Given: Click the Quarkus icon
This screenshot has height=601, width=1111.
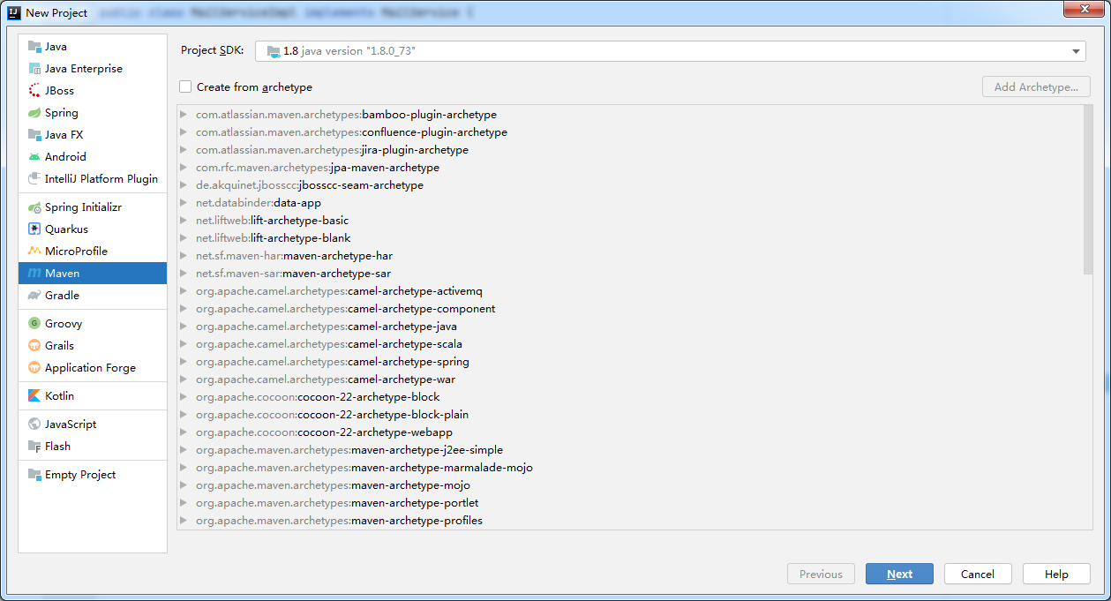Looking at the screenshot, I should 34,229.
